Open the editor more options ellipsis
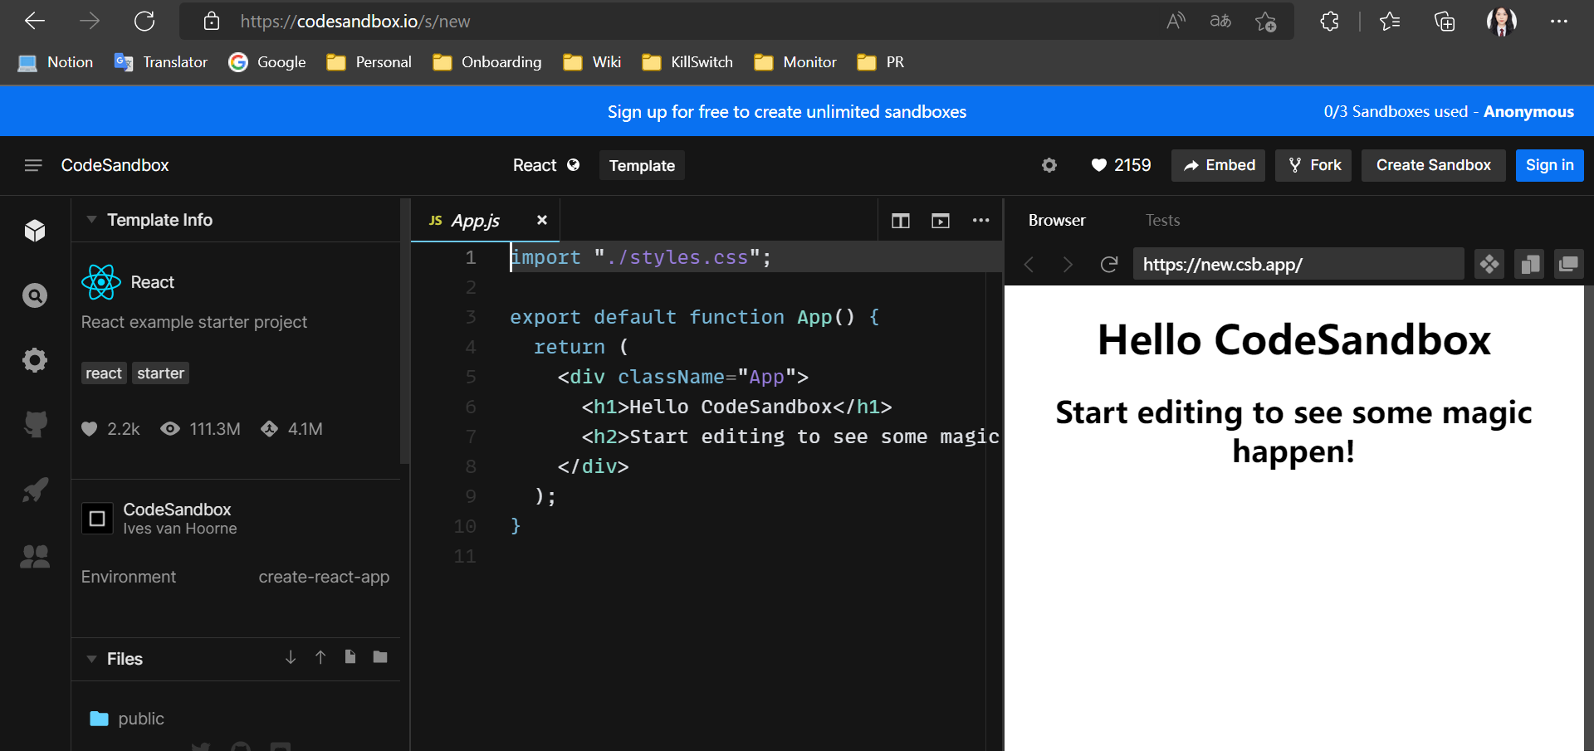The height and width of the screenshot is (751, 1594). tap(980, 221)
